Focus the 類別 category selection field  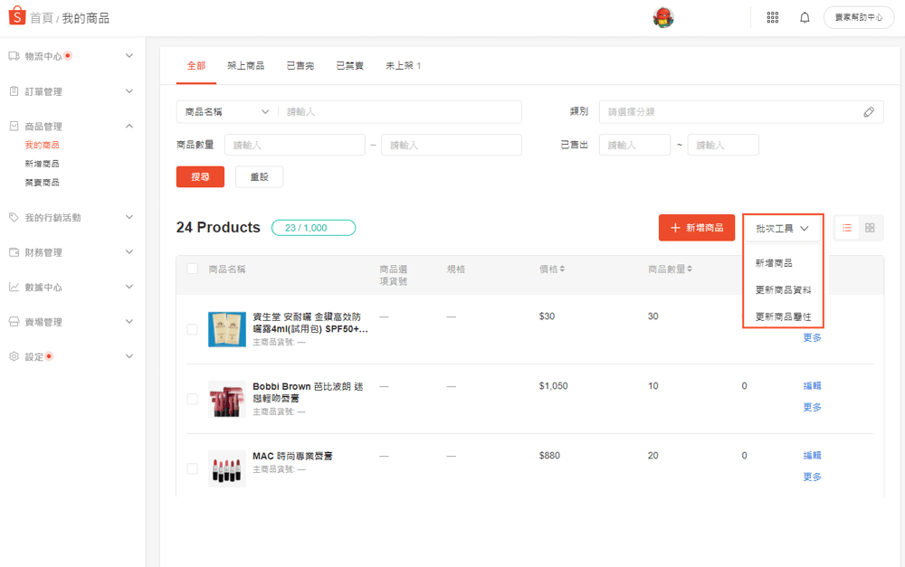[x=741, y=112]
